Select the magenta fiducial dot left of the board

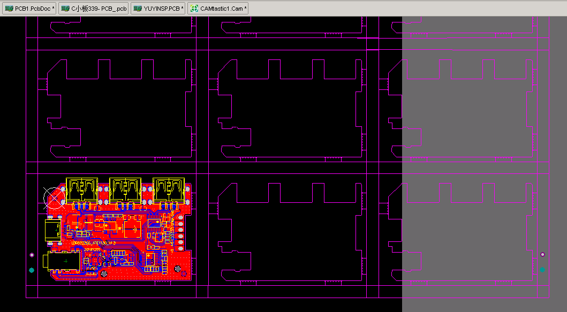click(32, 255)
